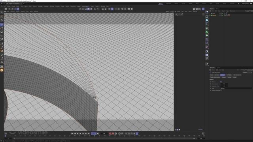This screenshot has width=253, height=142.
Task: Click the search icon in object manager header
Action: (x=246, y=11)
